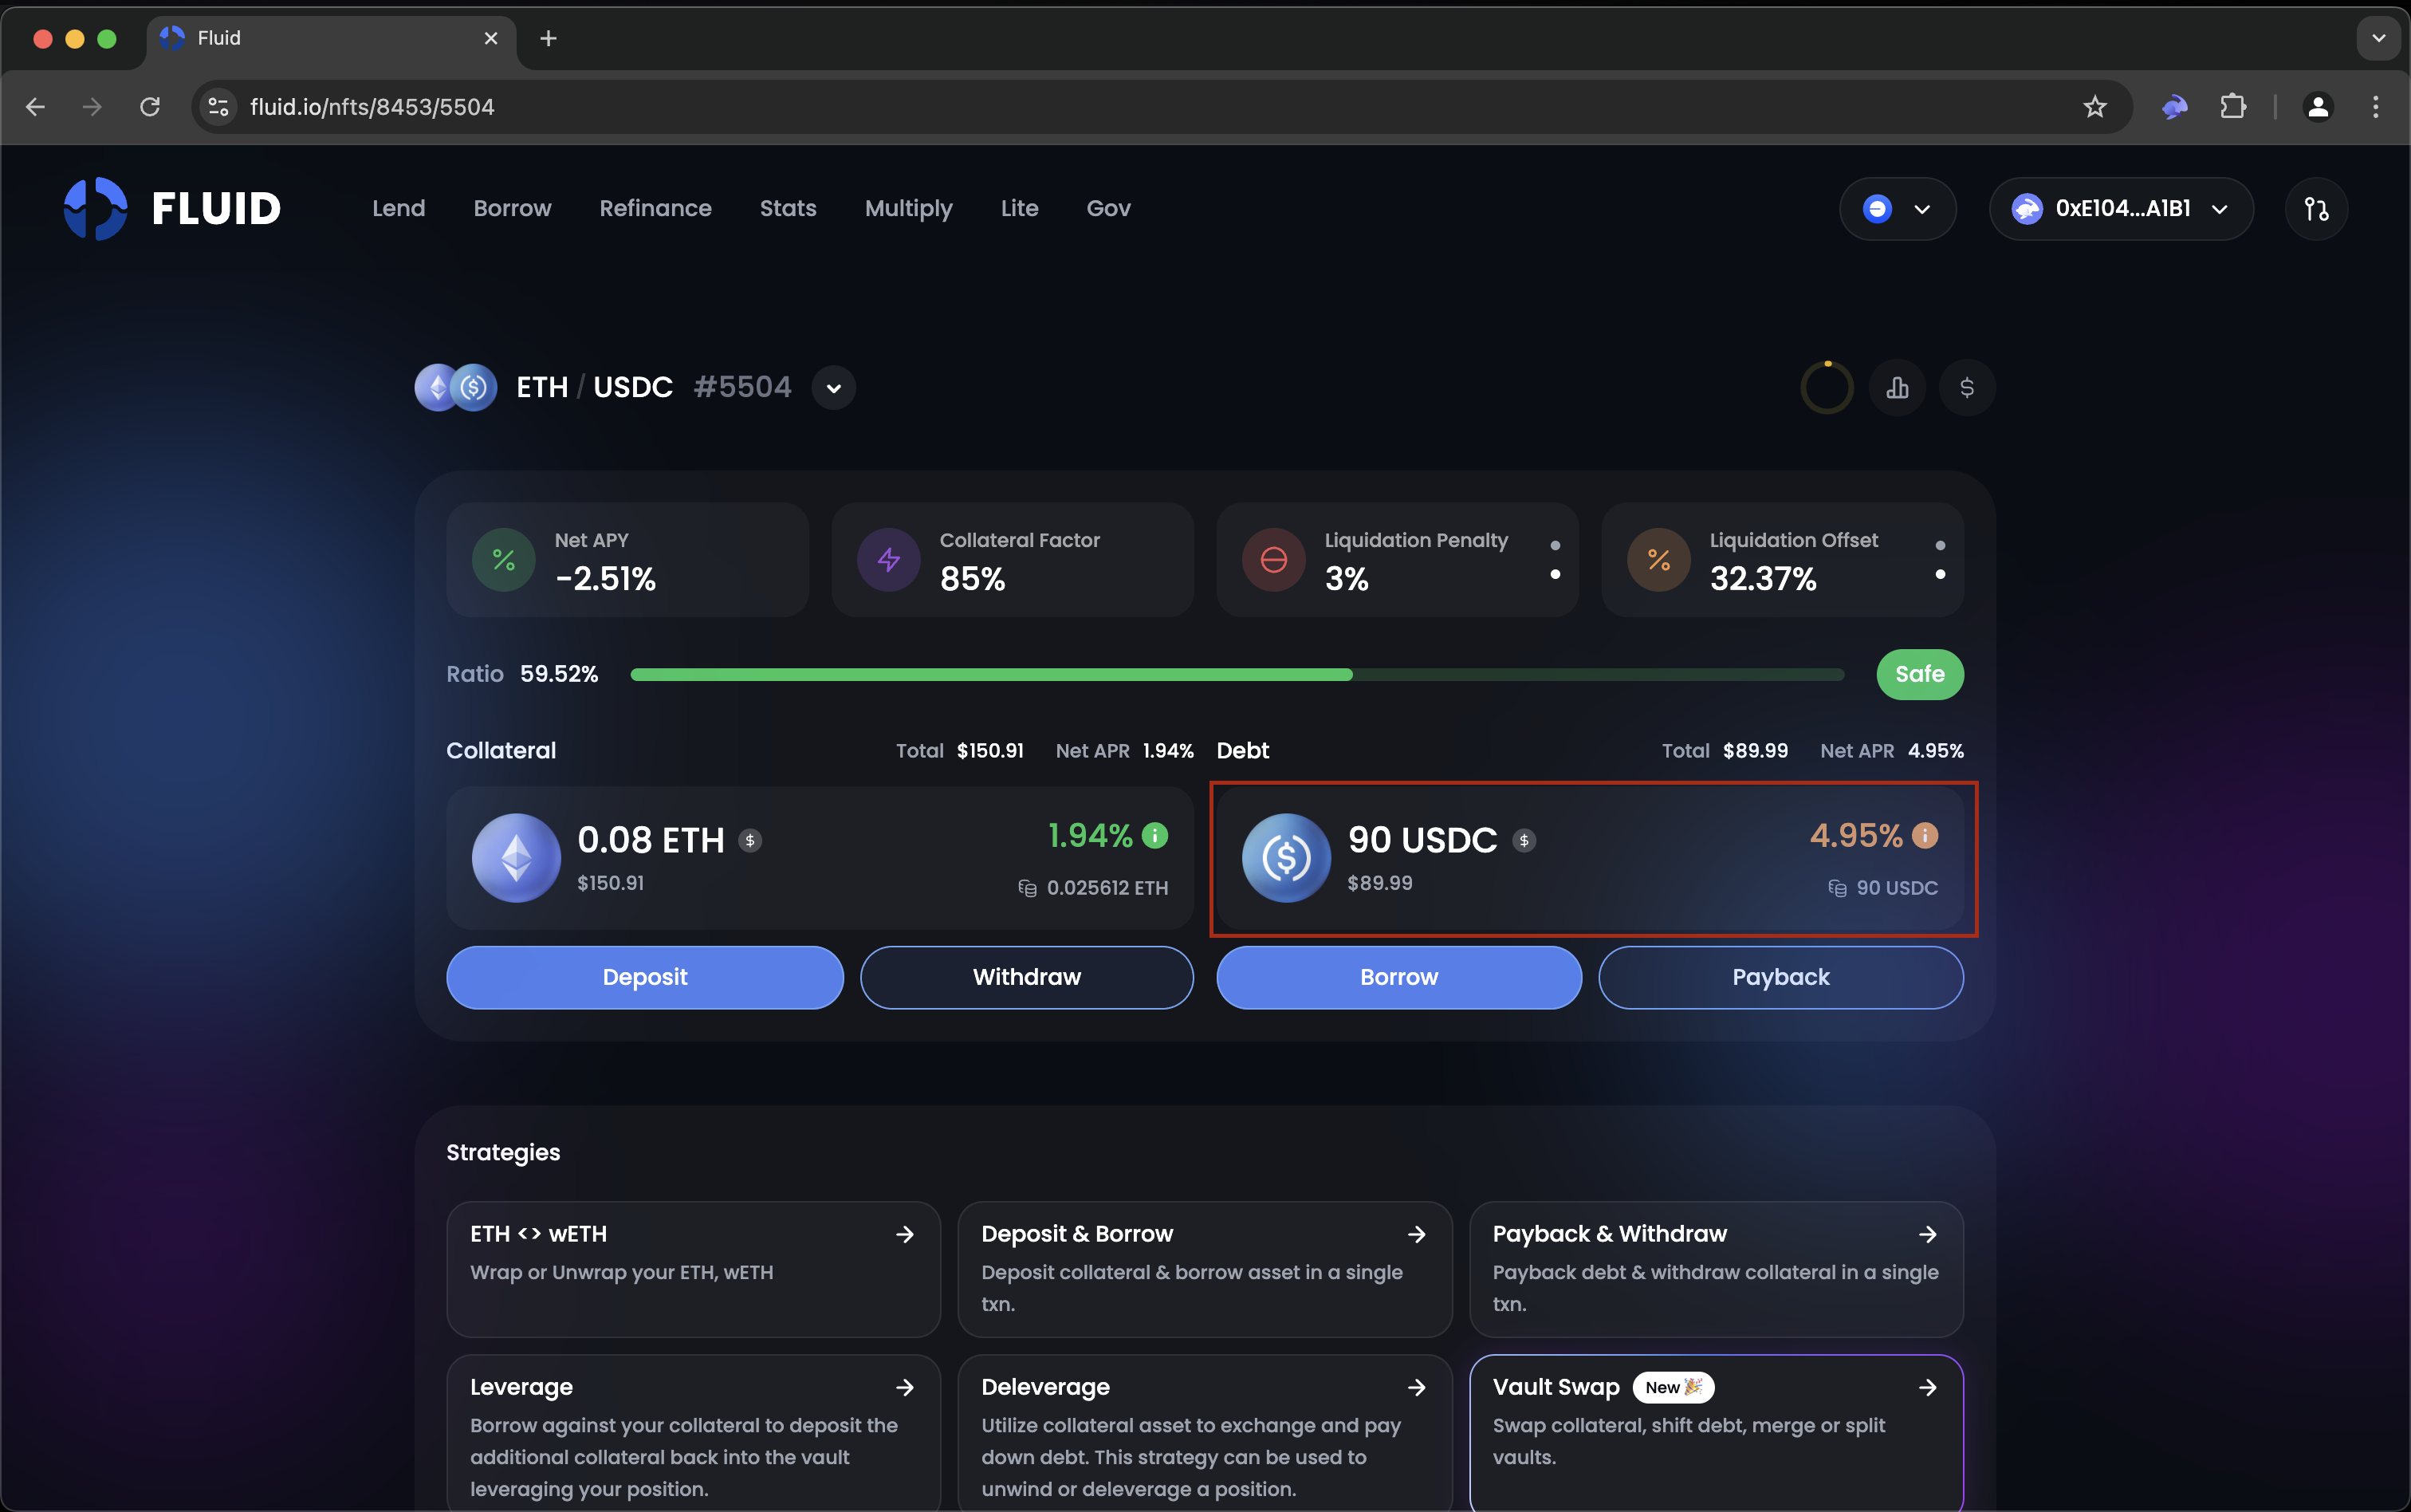
Task: Bookmark page with the star icon
Action: pyautogui.click(x=2095, y=107)
